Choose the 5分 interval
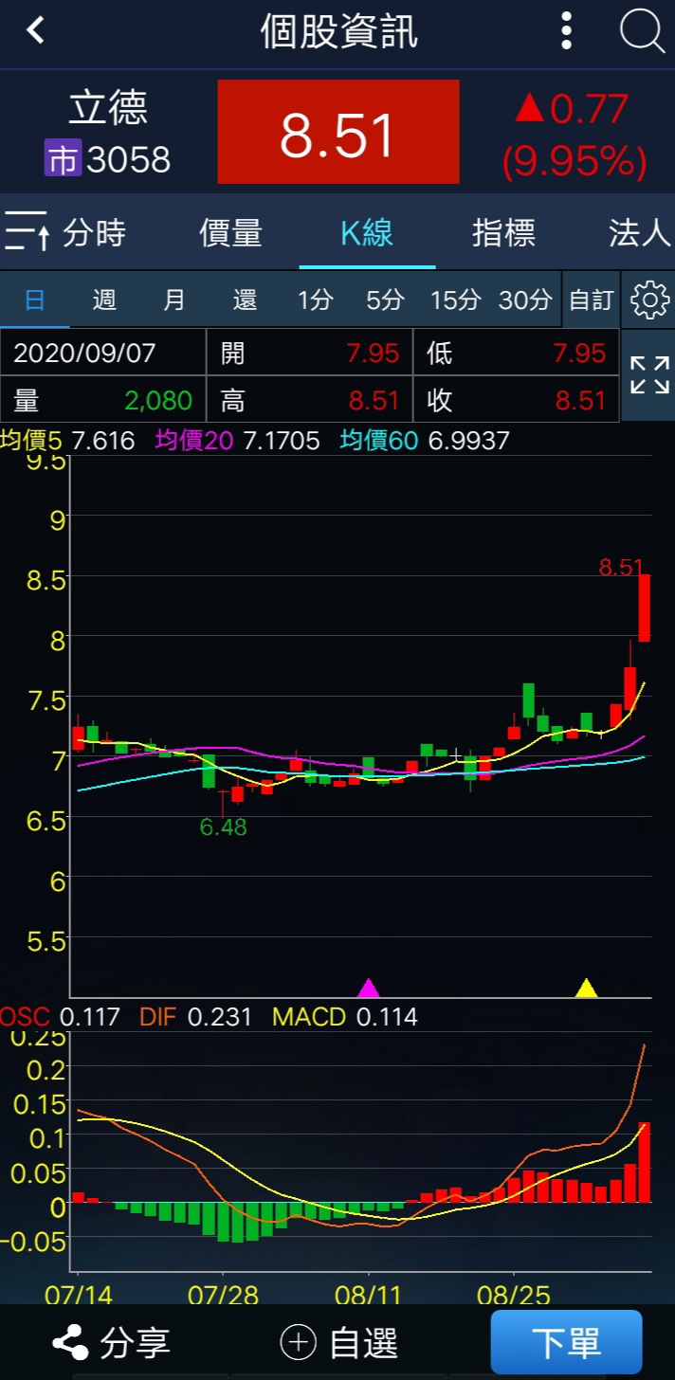675x1380 pixels. point(385,300)
